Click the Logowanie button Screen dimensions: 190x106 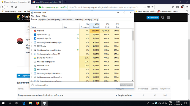point(153,18)
